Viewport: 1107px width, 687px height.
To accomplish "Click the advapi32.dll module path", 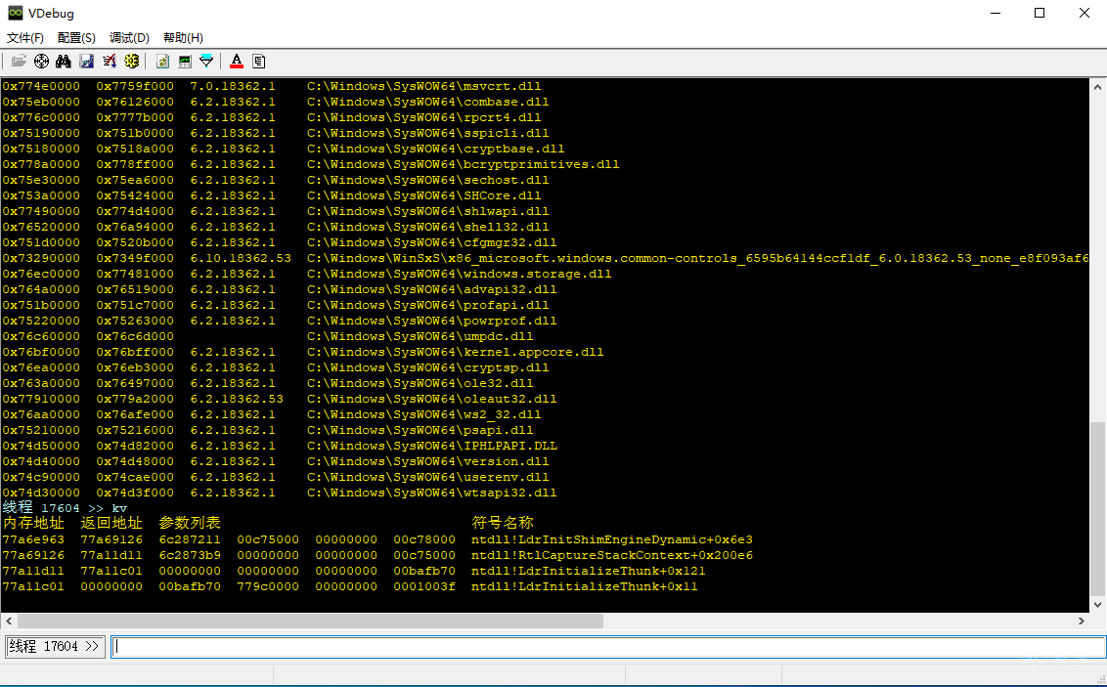I will [x=431, y=289].
